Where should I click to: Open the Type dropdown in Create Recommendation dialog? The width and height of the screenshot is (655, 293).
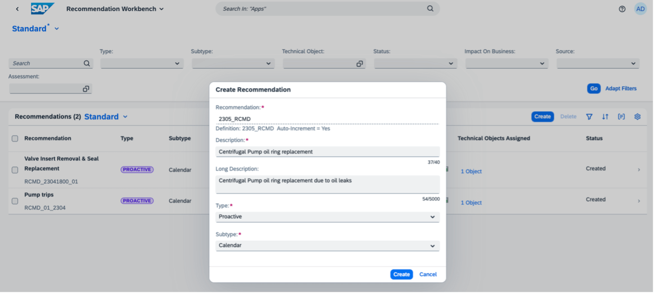432,217
